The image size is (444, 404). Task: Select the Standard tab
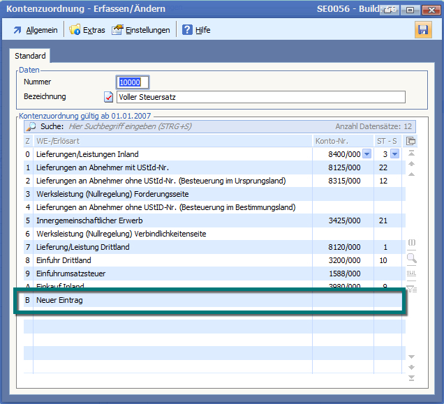(30, 56)
